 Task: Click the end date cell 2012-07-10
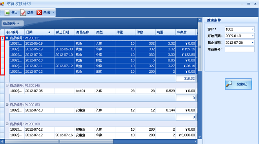(65, 55)
